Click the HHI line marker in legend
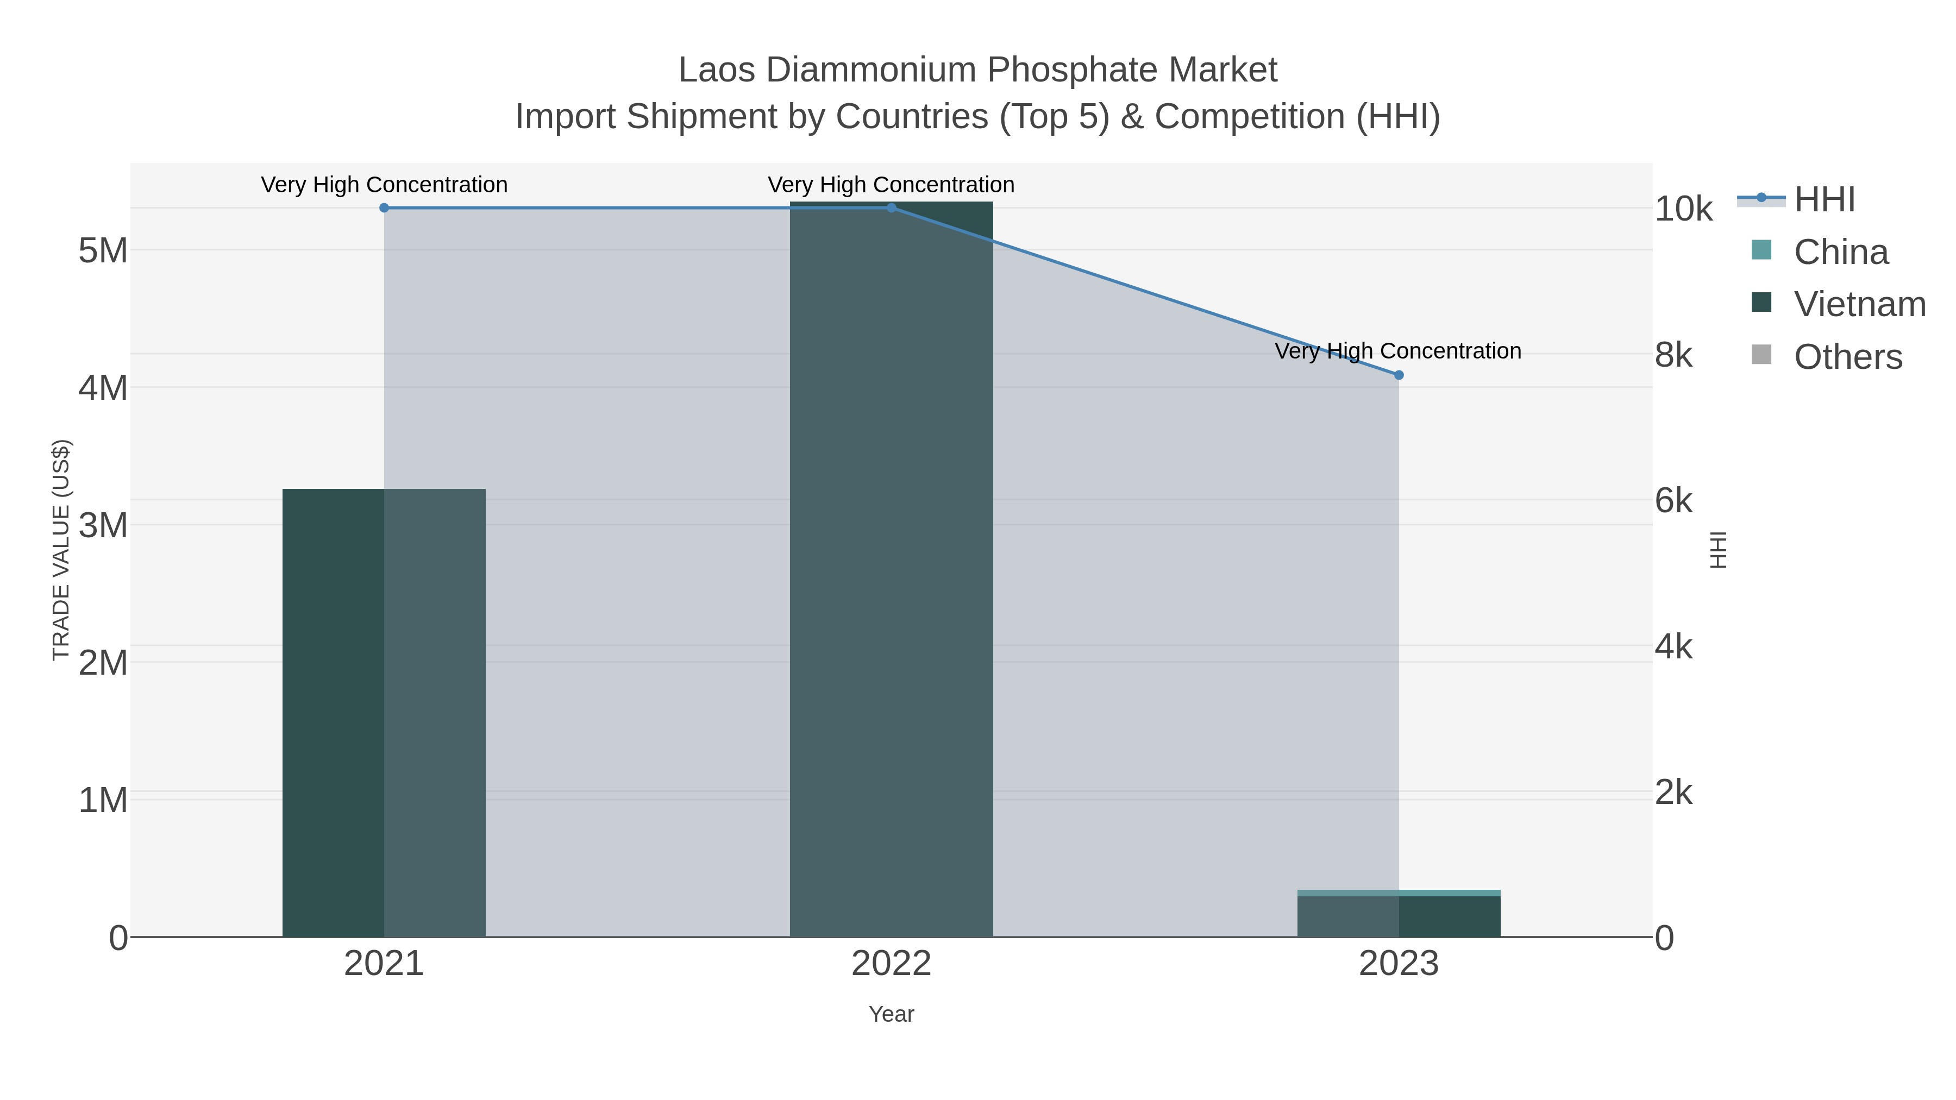The width and height of the screenshot is (1956, 1100). coord(1761,198)
